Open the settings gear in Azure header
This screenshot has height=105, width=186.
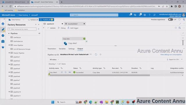click(x=145, y=15)
